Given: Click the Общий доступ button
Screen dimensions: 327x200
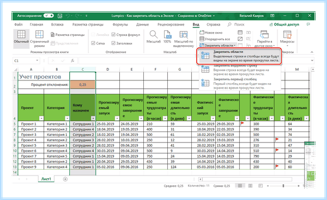Looking at the screenshot, I should coord(284,24).
